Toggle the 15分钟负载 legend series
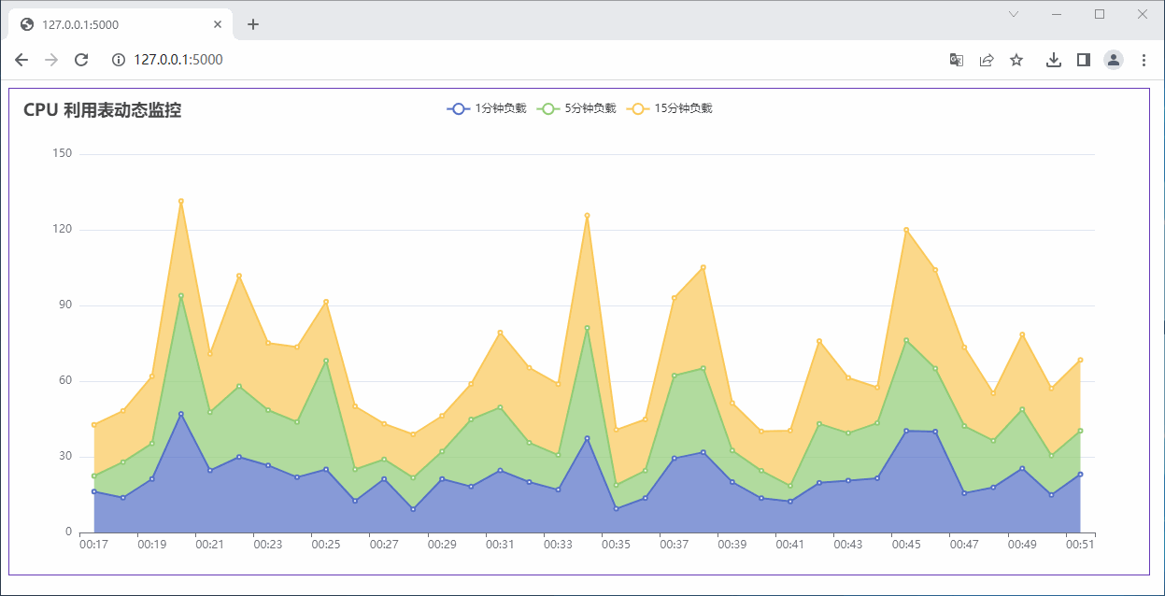The height and width of the screenshot is (596, 1165). 669,108
